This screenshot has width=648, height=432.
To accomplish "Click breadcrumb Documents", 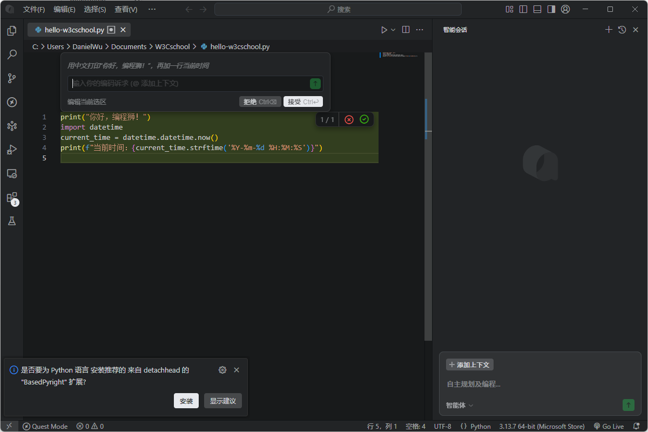I will (129, 47).
